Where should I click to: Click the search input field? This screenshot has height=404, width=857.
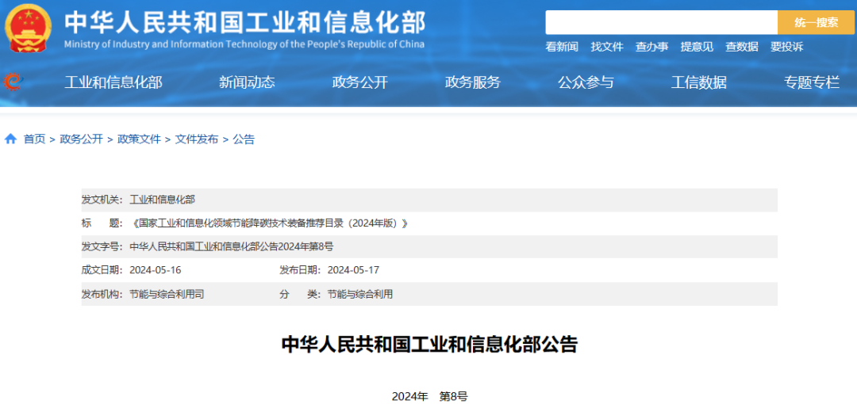coord(660,22)
